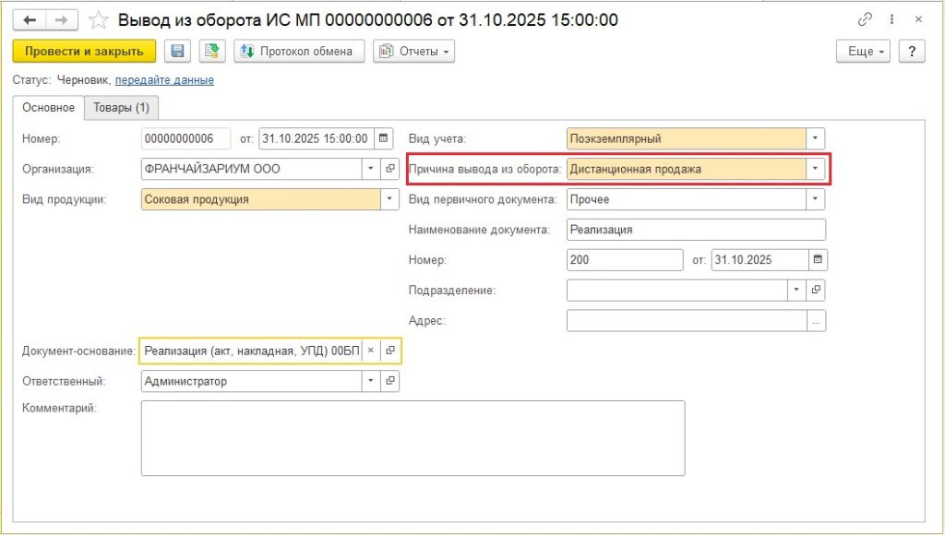Screen dimensions: 945x535
Task: Open calendar picker next to document date
Action: point(384,139)
